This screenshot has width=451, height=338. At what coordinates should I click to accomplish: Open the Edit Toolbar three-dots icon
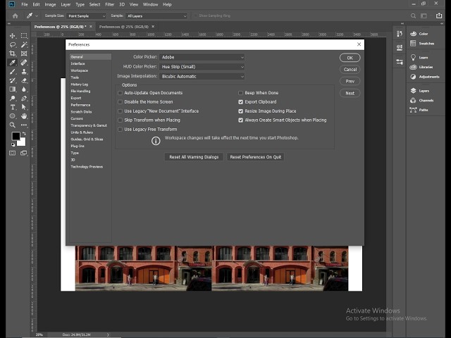pyautogui.click(x=24, y=125)
